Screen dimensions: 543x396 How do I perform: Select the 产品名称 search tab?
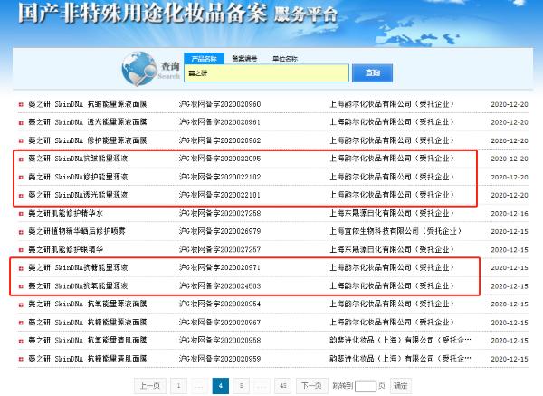202,58
